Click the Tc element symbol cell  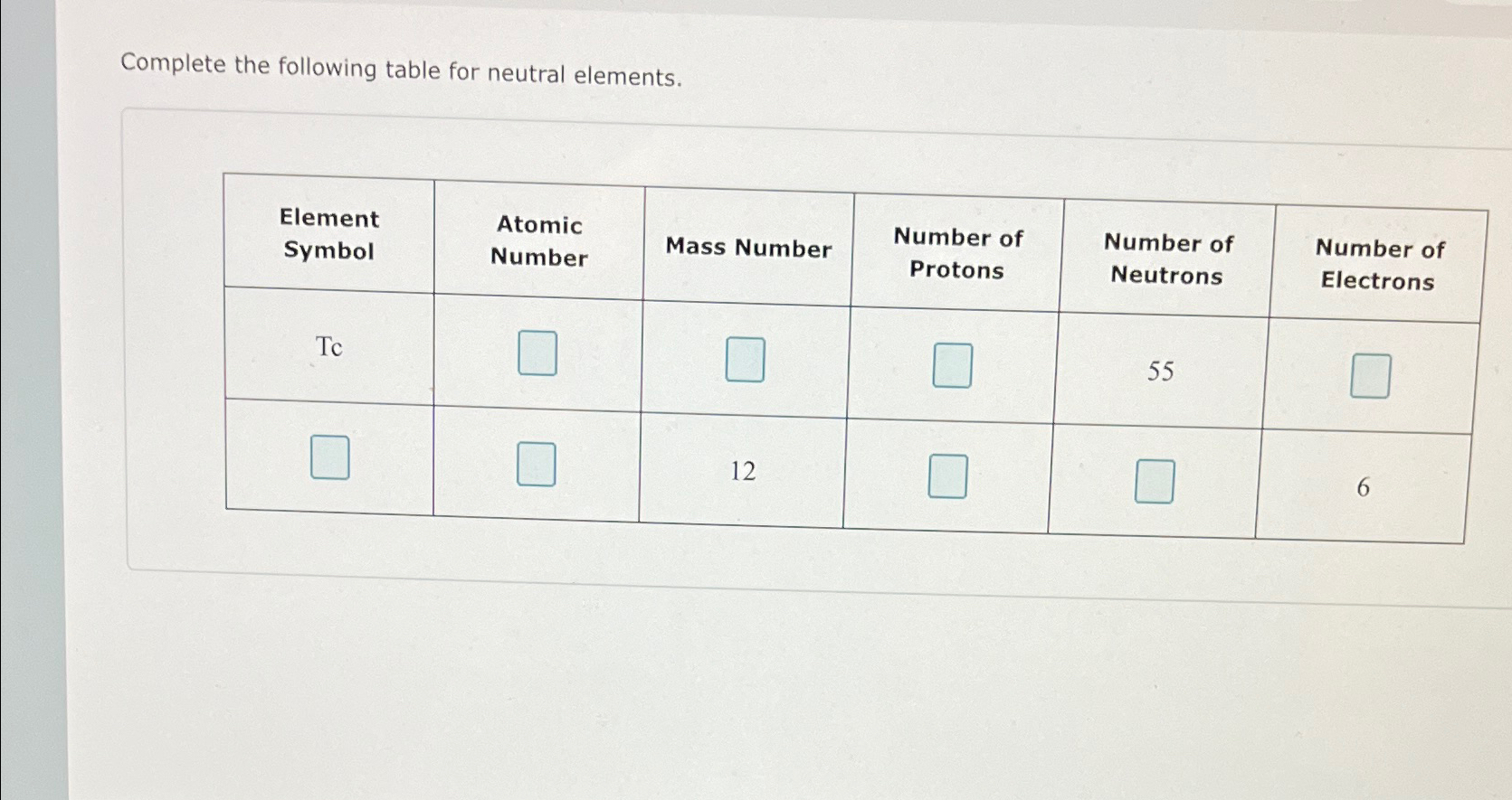(328, 347)
